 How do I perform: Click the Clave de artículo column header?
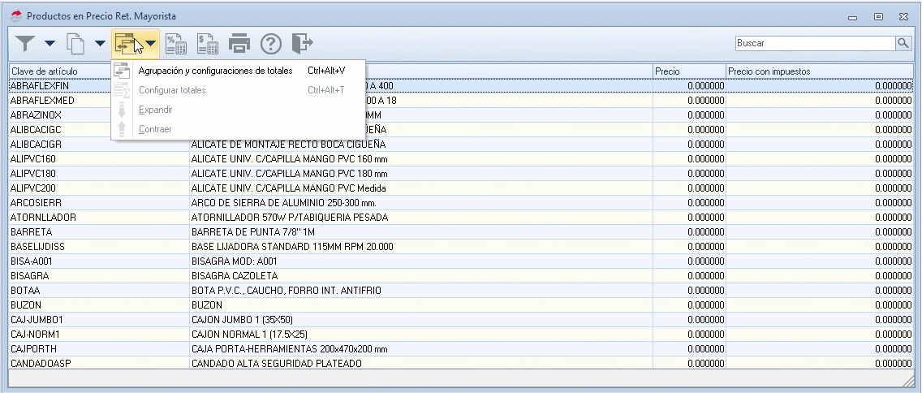58,71
